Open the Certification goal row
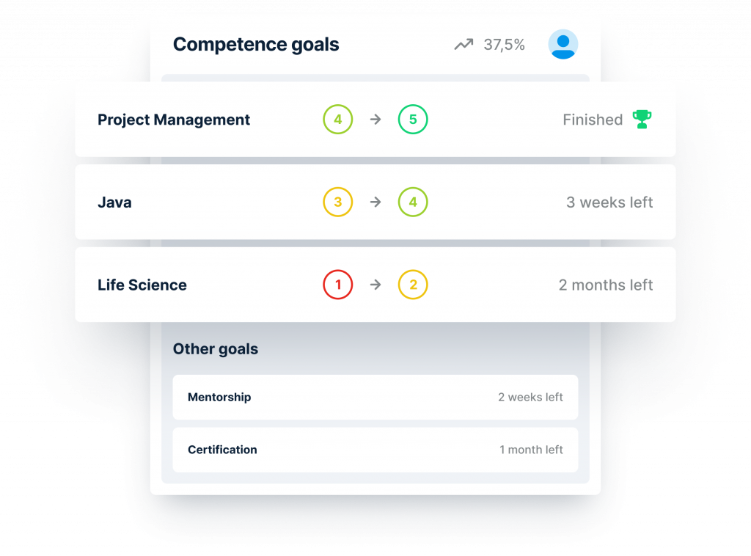The height and width of the screenshot is (556, 751). click(375, 450)
